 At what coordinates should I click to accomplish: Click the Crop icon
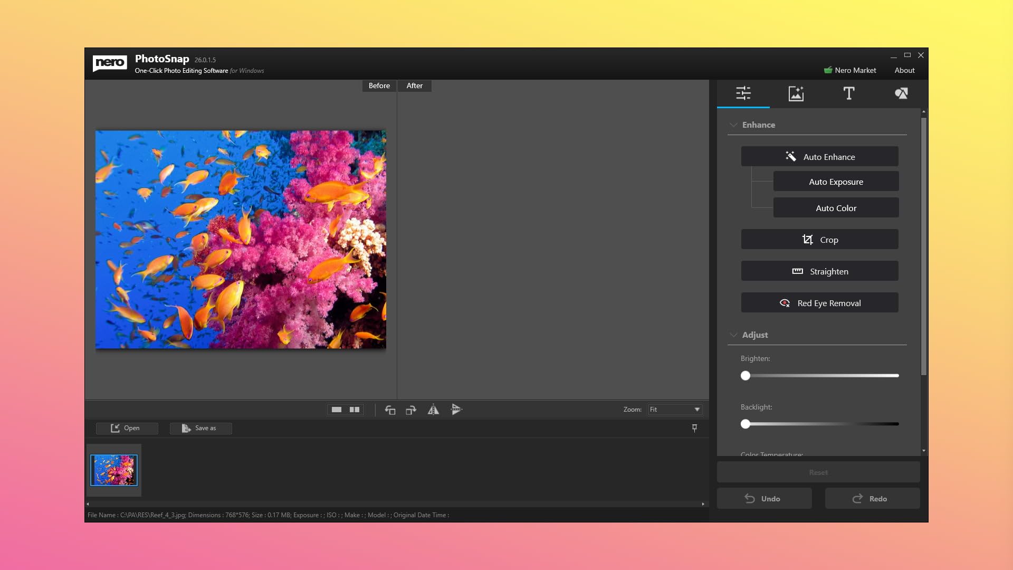pos(807,240)
